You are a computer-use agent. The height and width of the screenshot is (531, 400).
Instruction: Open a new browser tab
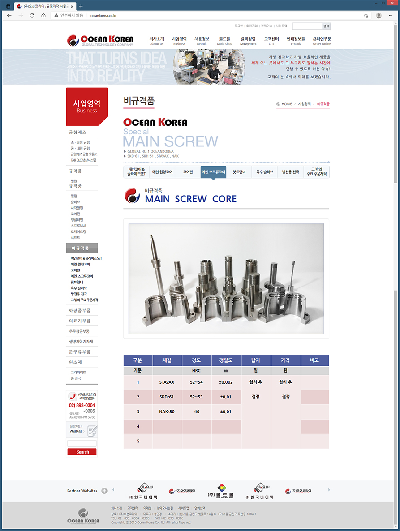81,6
